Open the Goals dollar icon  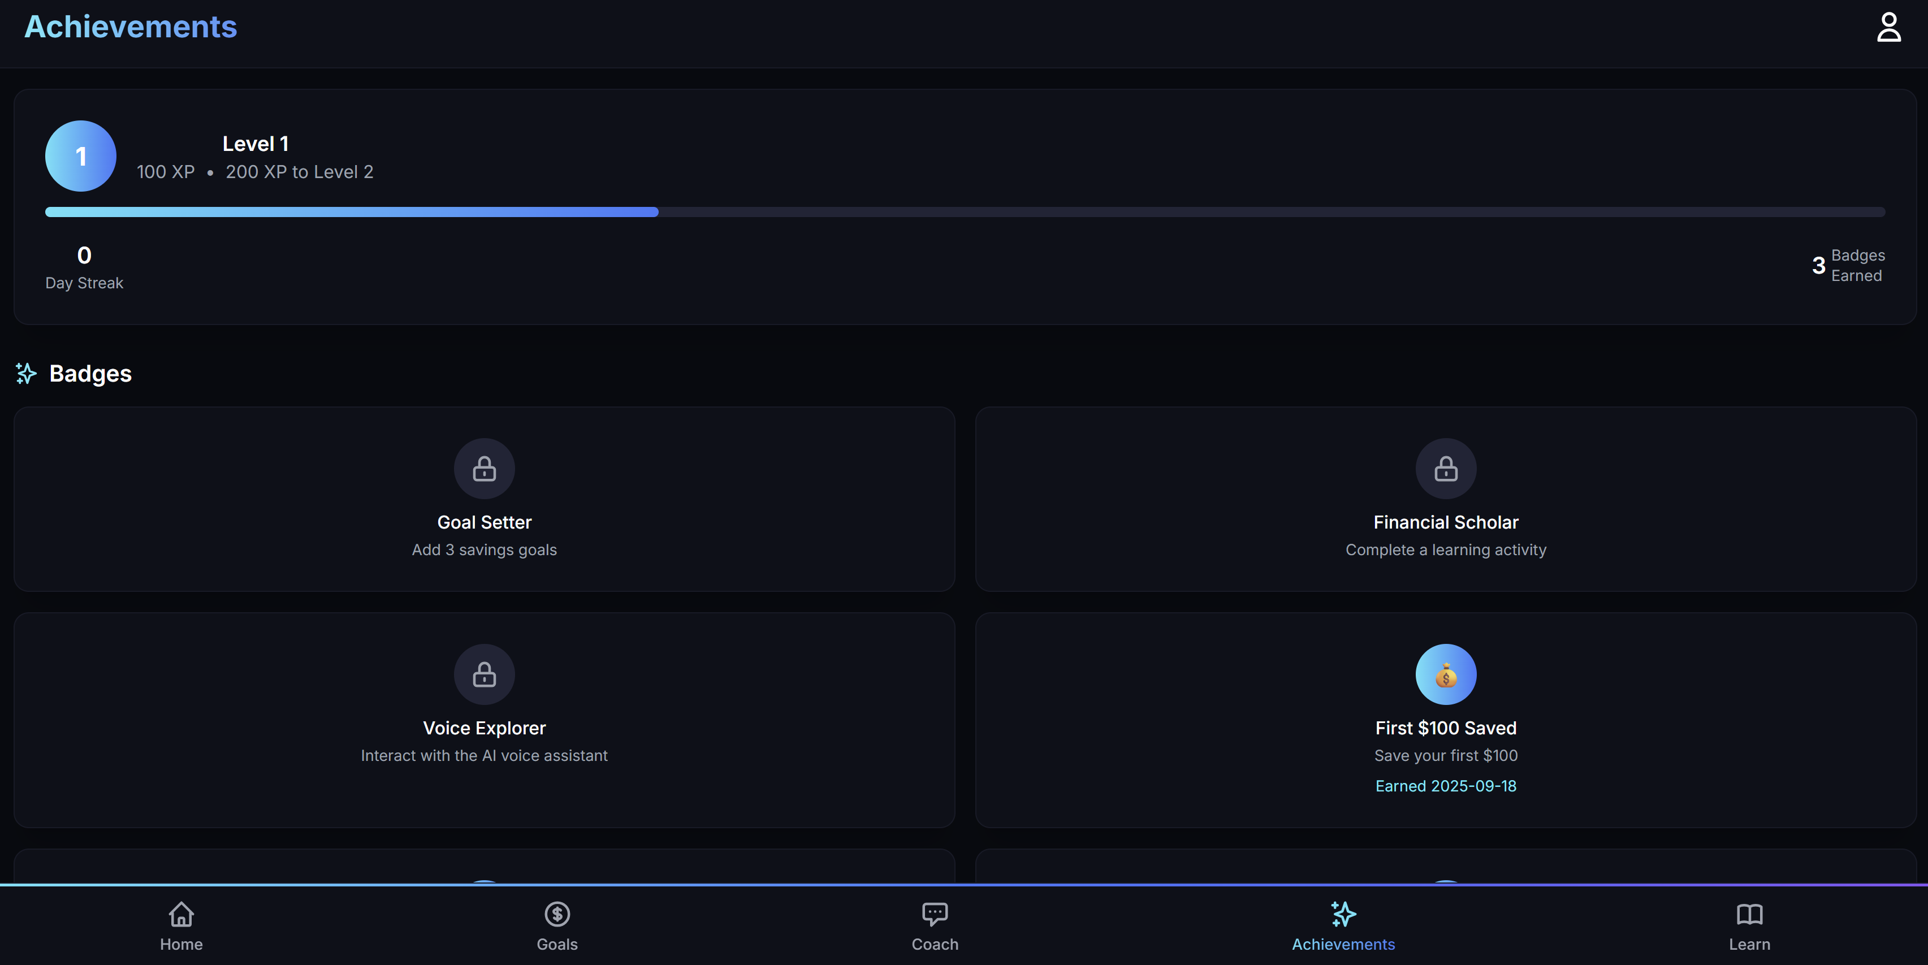tap(557, 914)
